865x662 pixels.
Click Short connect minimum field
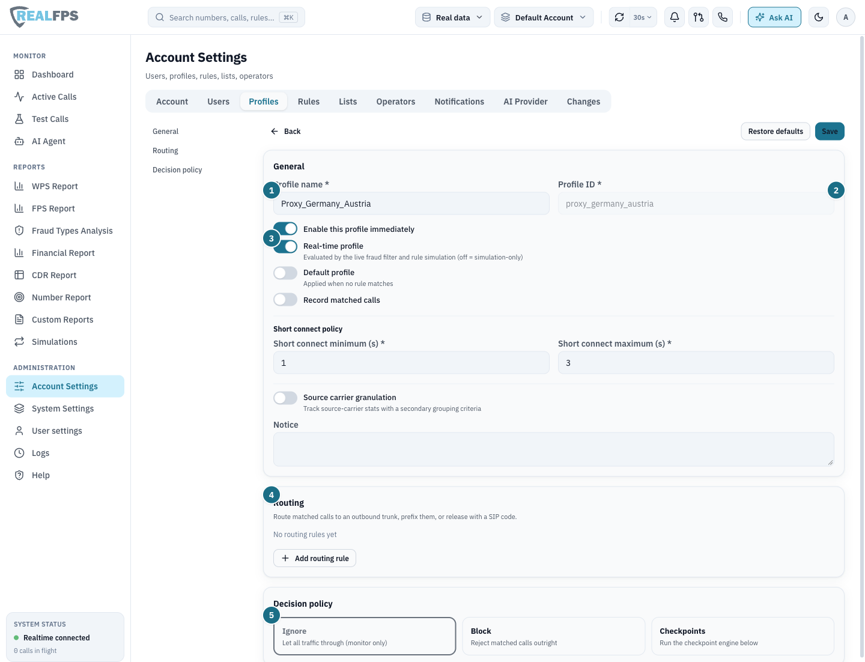[411, 363]
